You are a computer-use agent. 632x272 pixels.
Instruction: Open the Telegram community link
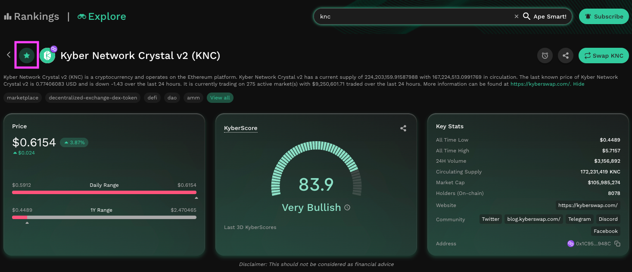pos(579,219)
